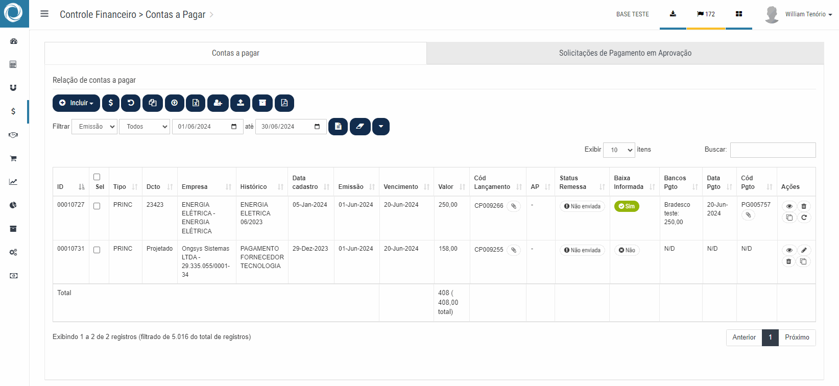Click the dollar sign toolbar button
The width and height of the screenshot is (839, 386).
tap(111, 103)
